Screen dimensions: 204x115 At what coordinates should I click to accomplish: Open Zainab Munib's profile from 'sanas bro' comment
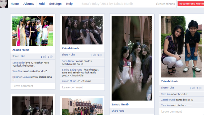click(168, 100)
